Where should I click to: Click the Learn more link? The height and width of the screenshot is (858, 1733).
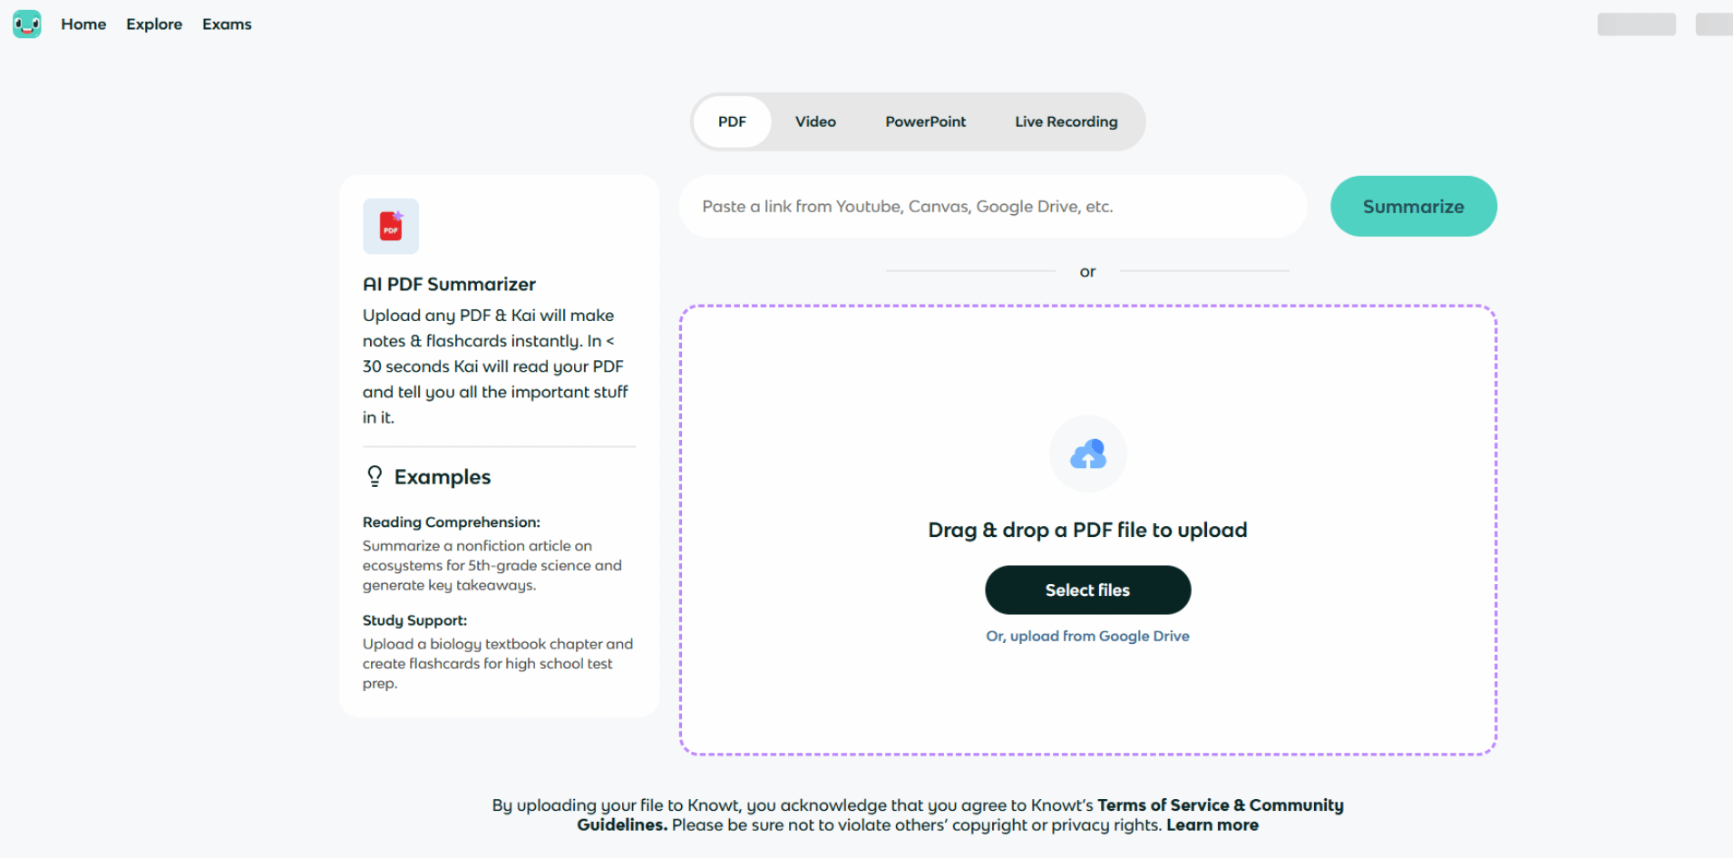[x=1212, y=824]
